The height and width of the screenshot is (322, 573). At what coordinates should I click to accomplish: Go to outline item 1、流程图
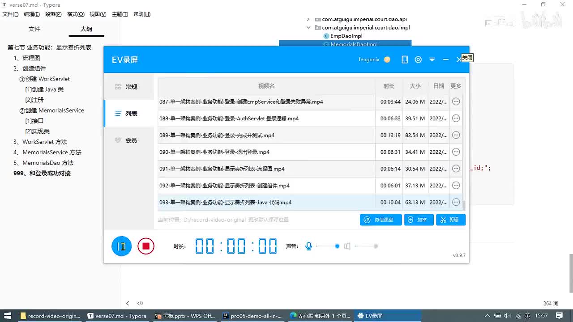pos(27,58)
